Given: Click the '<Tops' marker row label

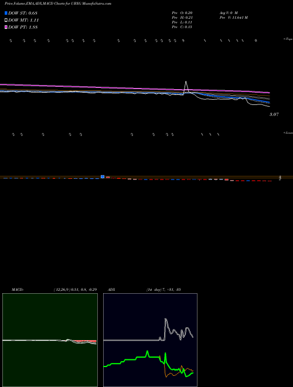Looking at the screenshot, I should click(288, 39).
